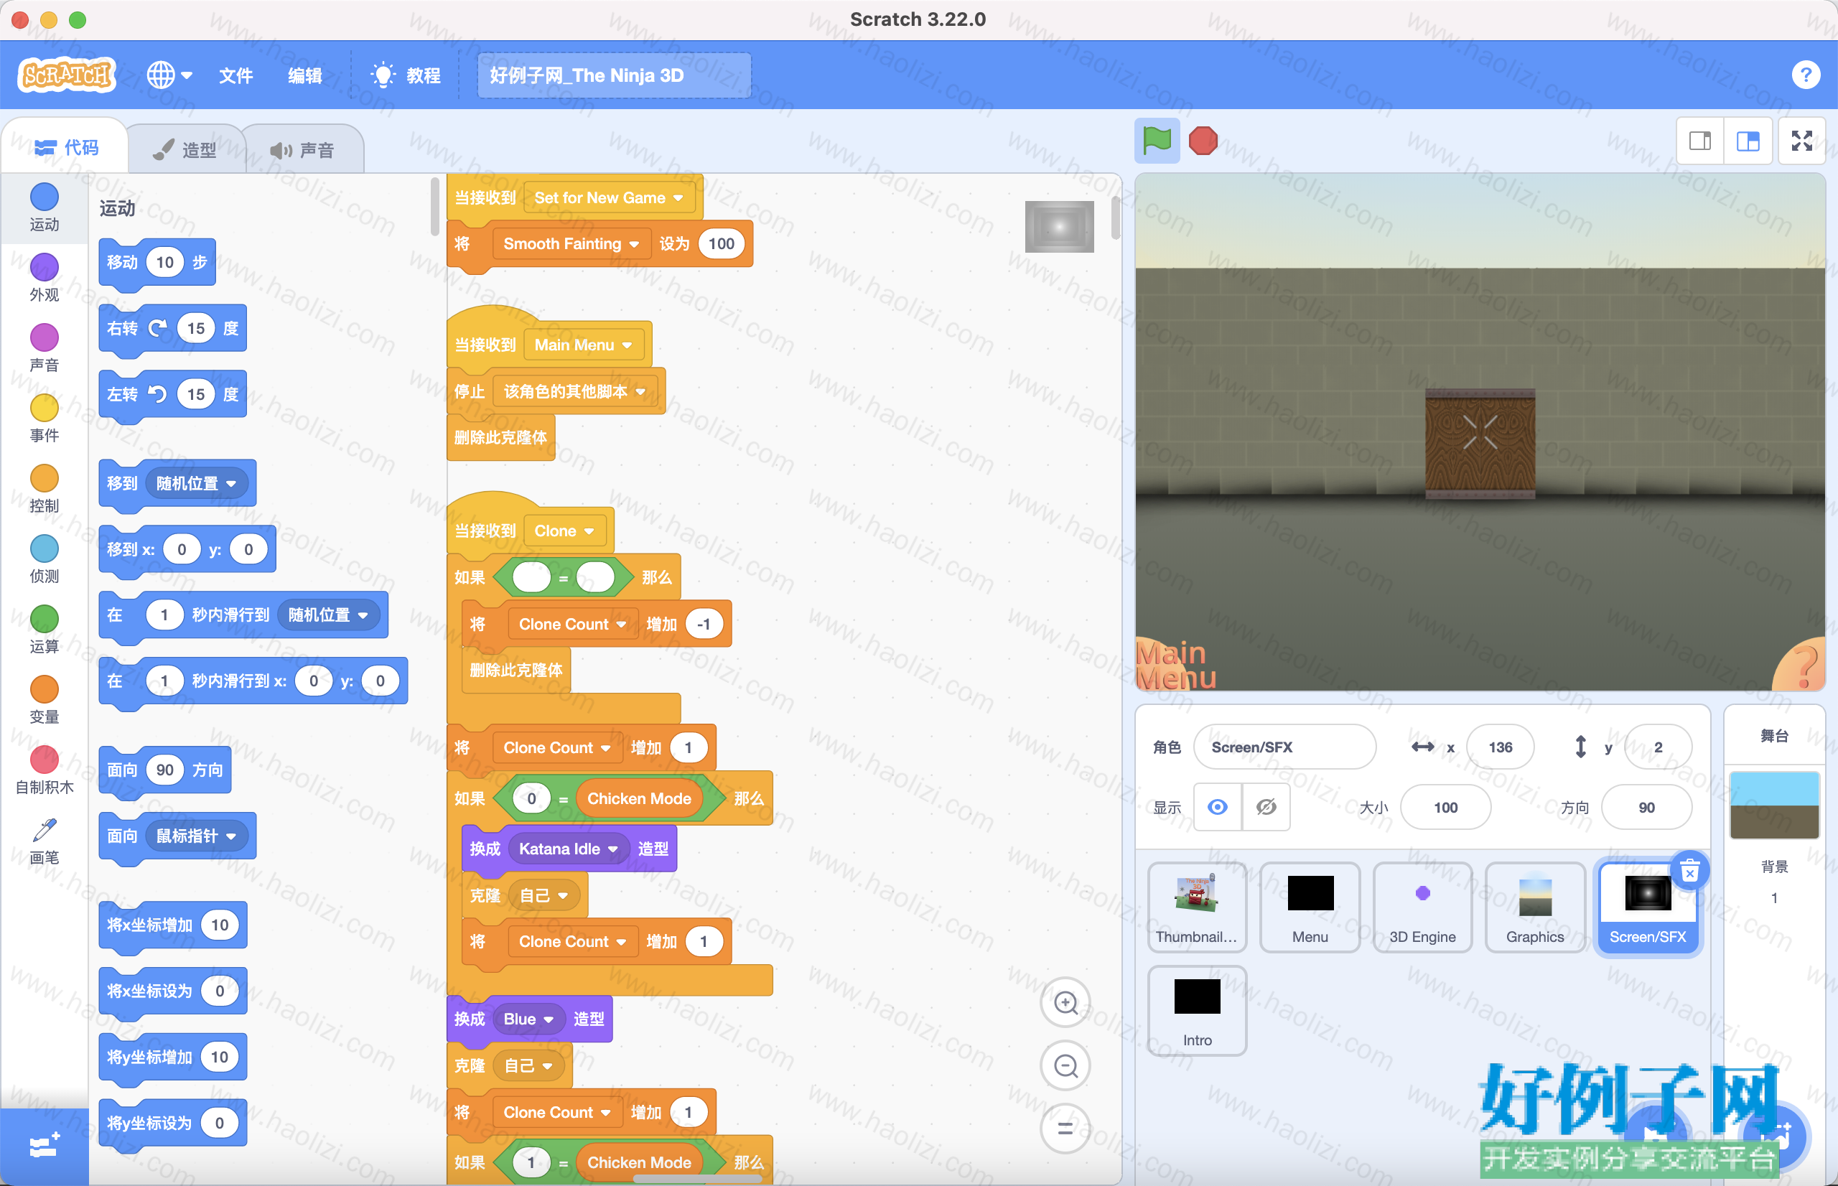Delete the Screen/SFX sprite with trash icon
This screenshot has height=1186, width=1838.
[x=1689, y=872]
